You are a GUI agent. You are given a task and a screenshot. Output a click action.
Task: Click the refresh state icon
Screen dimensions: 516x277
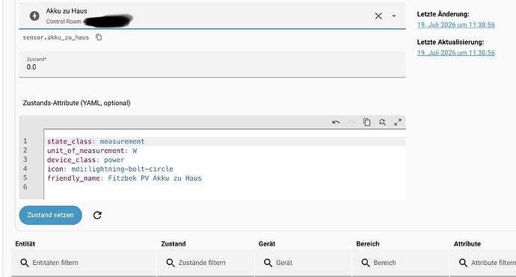click(97, 215)
